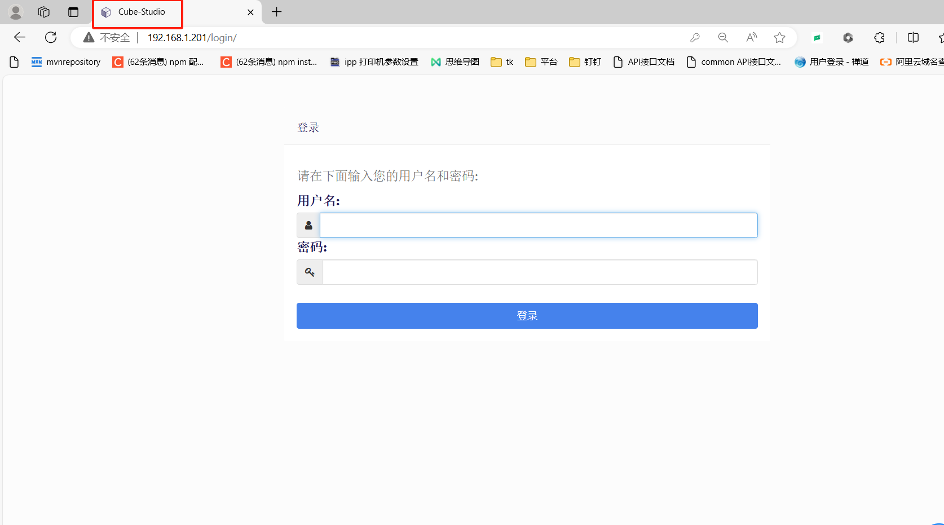Click the not secure warning icon

[x=89, y=37]
